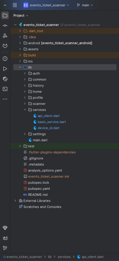Collapse the evento_ticket_scanner root node

tap(15, 25)
